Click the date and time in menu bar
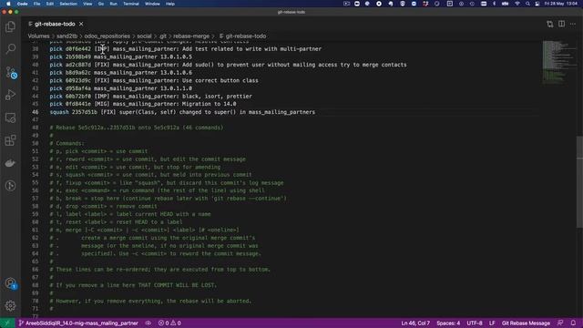Screen dimensions: 583x328 tap(561, 4)
